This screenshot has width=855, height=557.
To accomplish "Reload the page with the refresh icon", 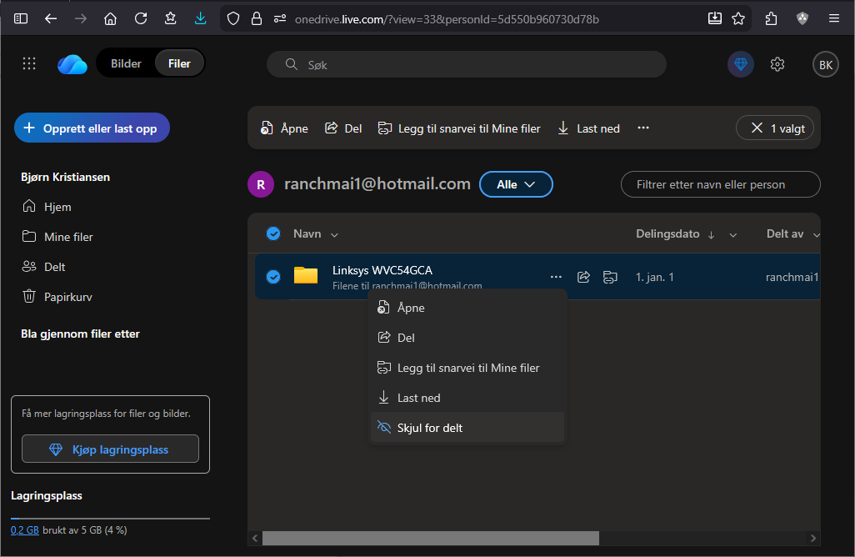I will point(141,18).
